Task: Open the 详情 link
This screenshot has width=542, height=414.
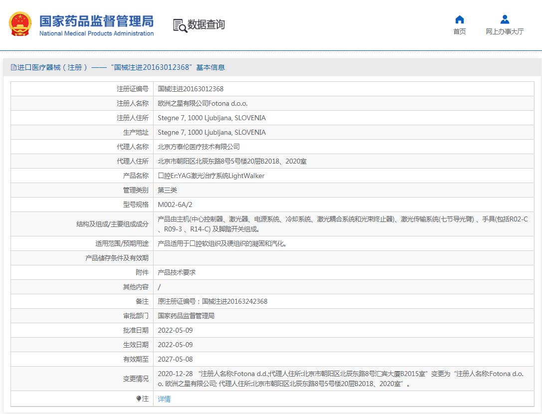Action: point(164,399)
